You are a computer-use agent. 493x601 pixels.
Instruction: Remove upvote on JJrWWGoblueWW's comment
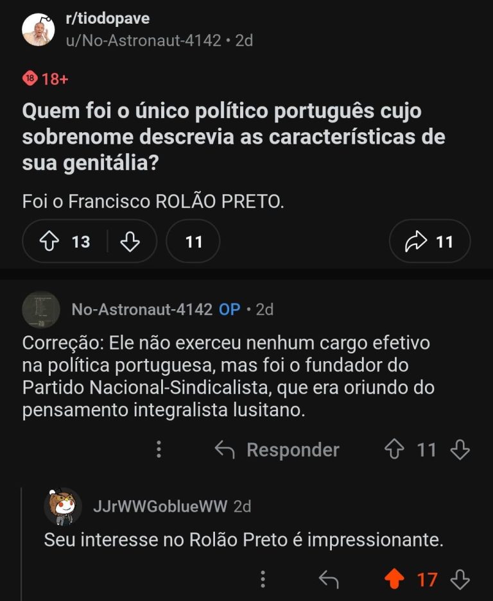coord(395,580)
